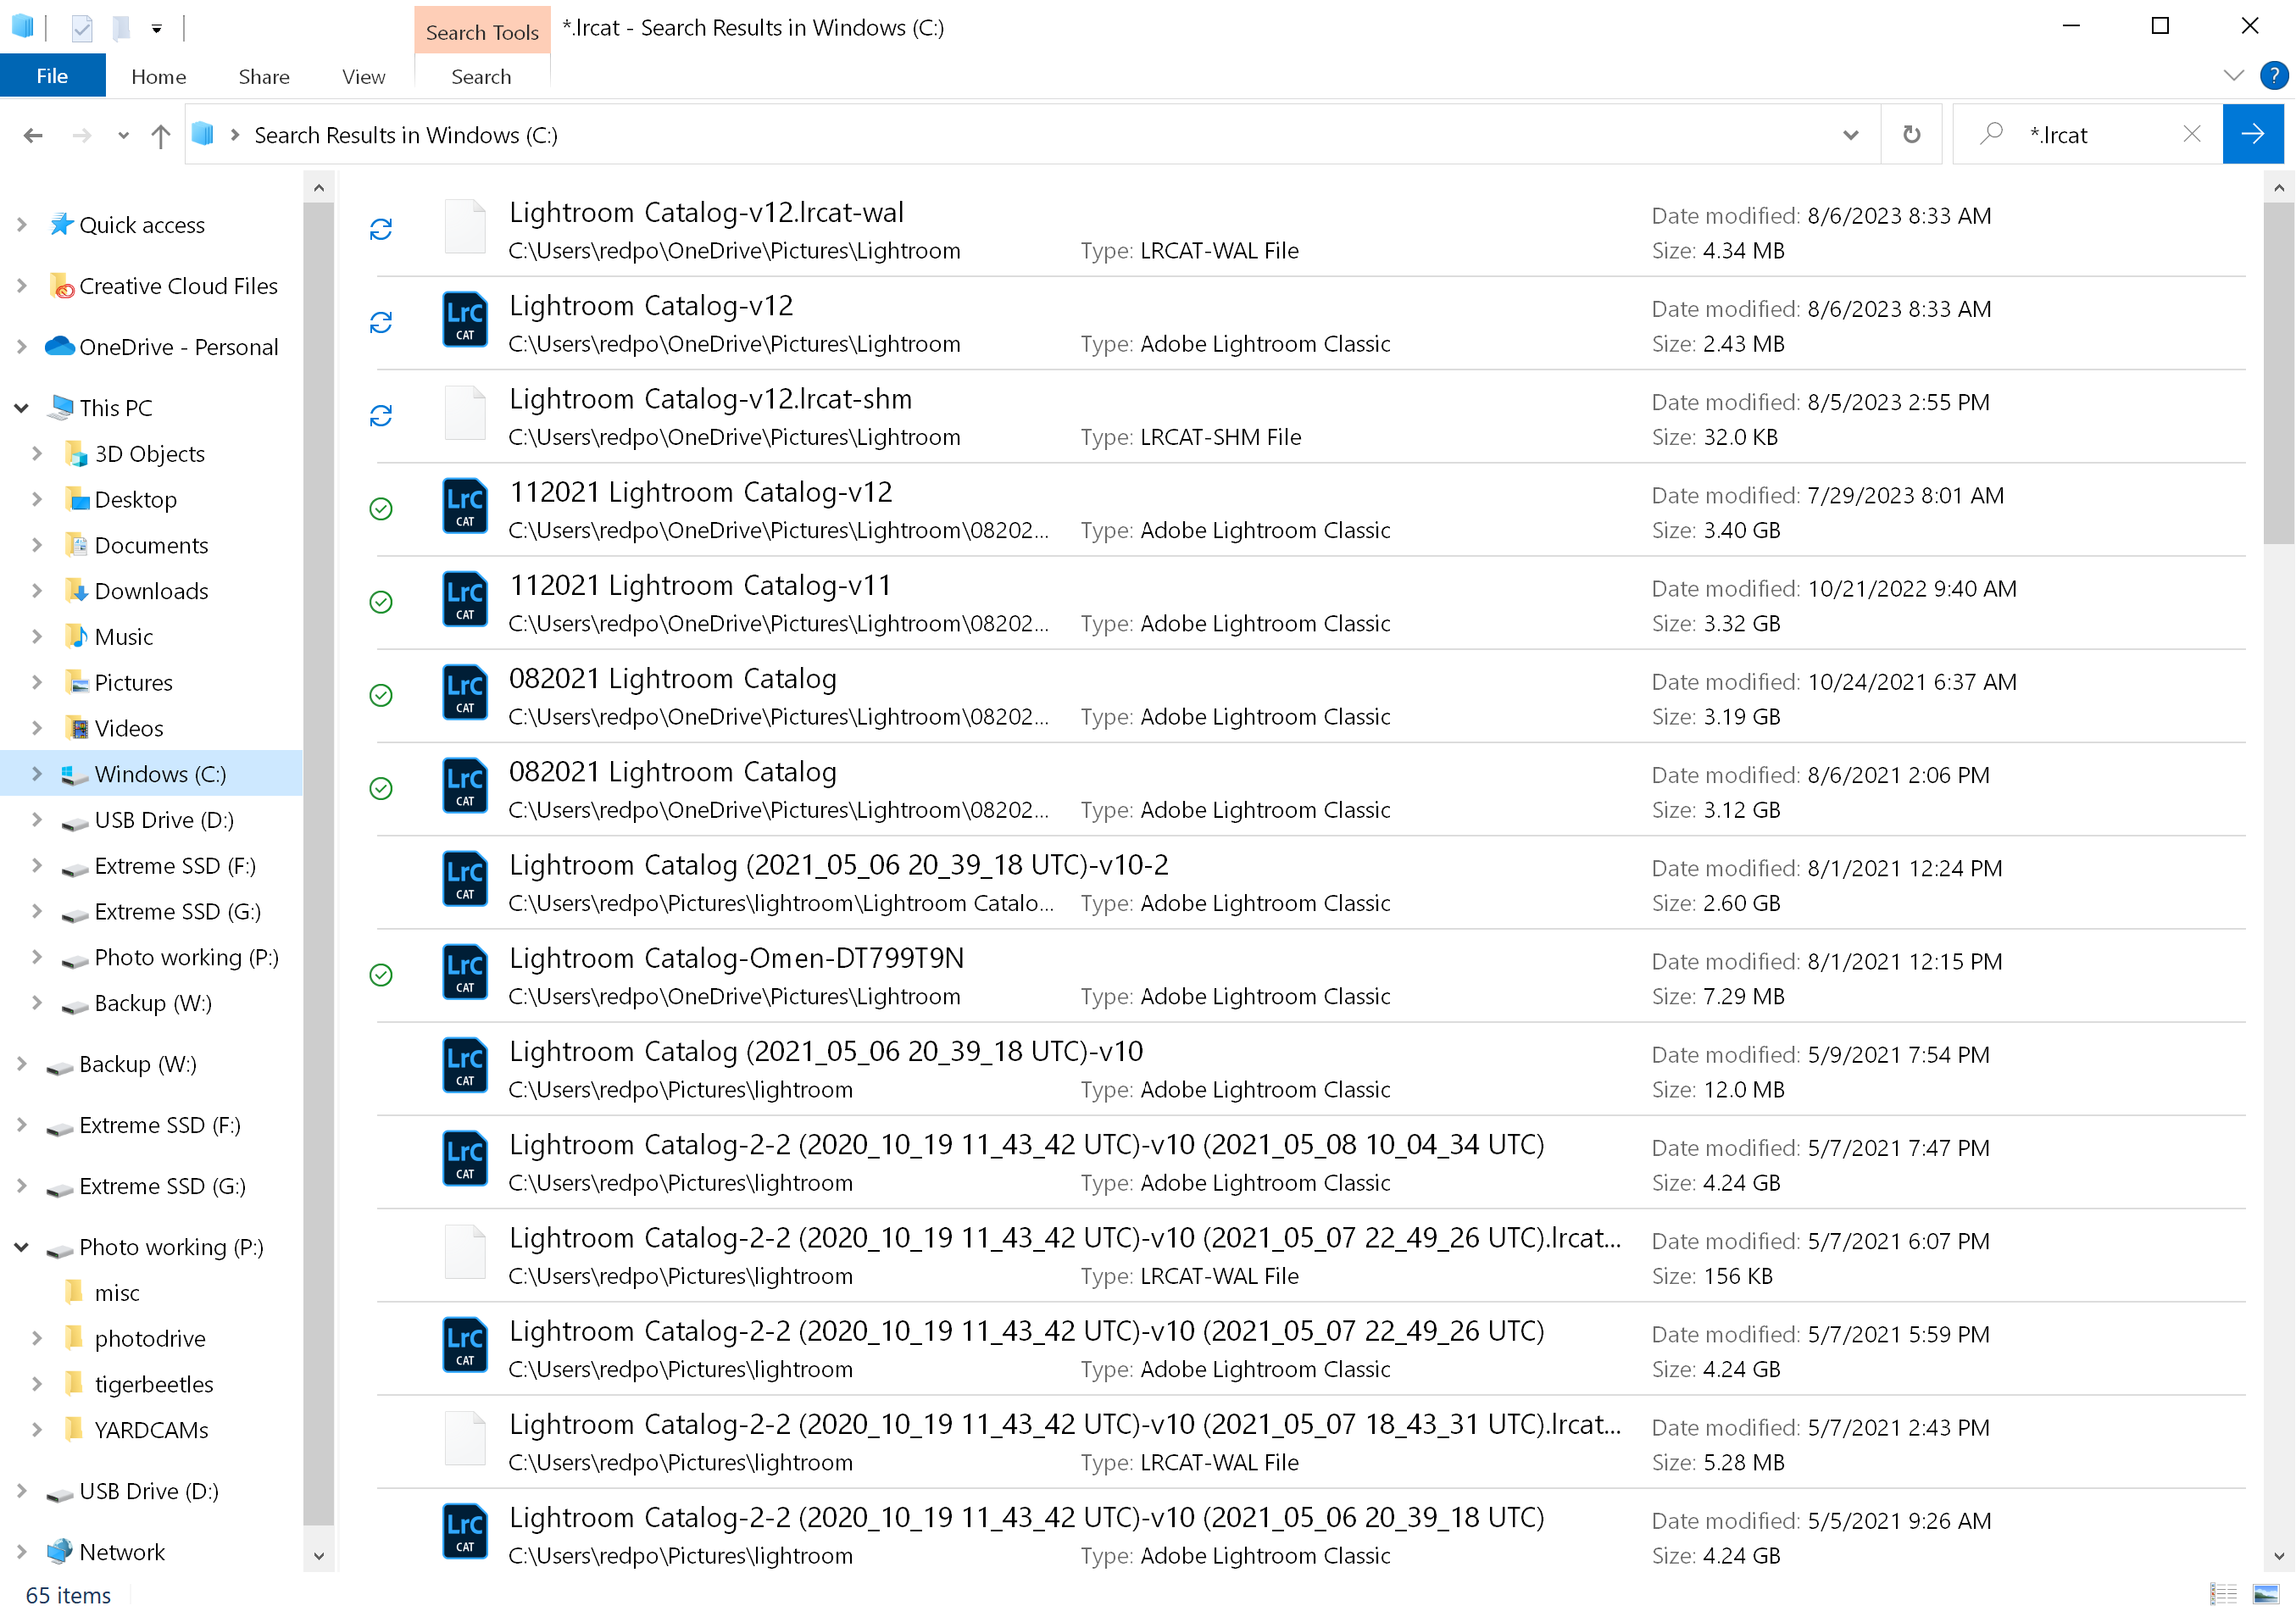This screenshot has width=2296, height=1617.
Task: Clear the *.lrcat search box
Action: coord(2191,134)
